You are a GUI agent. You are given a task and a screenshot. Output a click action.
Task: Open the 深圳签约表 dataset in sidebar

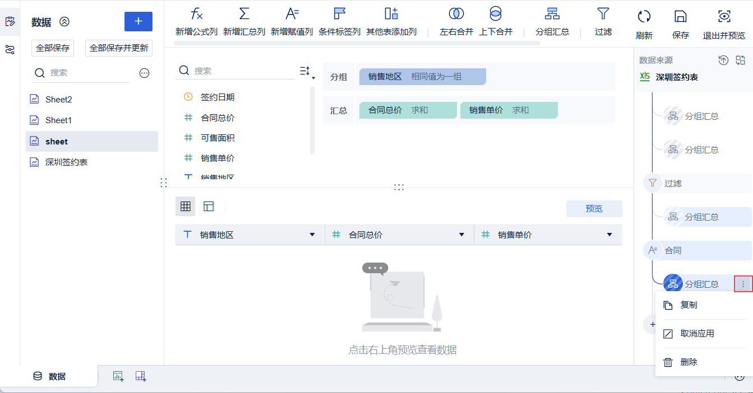(66, 162)
